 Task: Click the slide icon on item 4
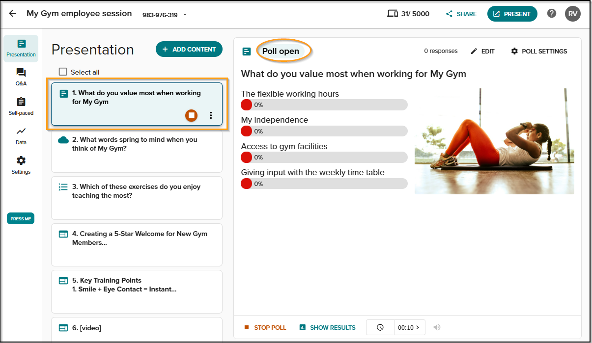coord(63,234)
